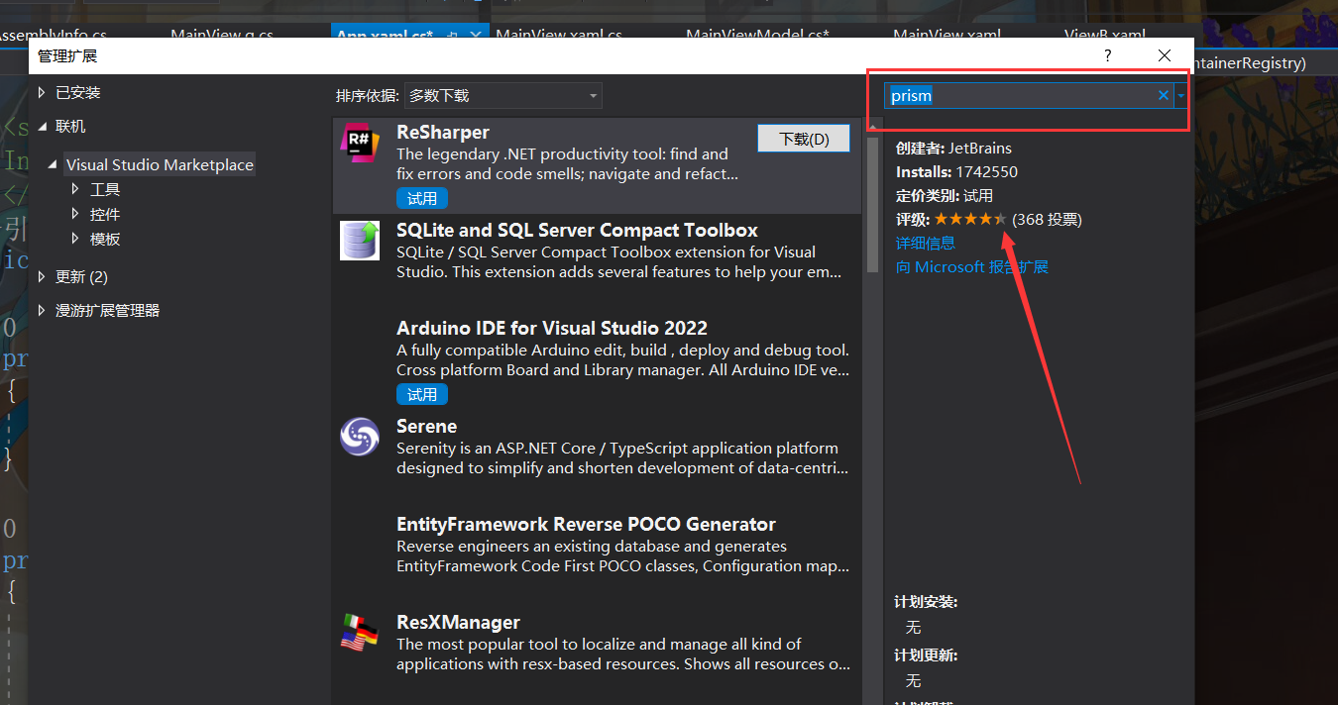
Task: Select the Serene extension icon
Action: click(359, 436)
